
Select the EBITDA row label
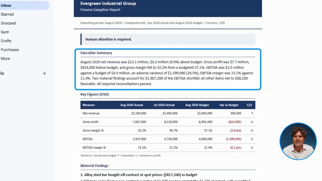pyautogui.click(x=88, y=139)
